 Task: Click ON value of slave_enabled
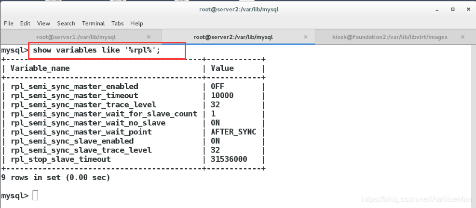[215, 141]
